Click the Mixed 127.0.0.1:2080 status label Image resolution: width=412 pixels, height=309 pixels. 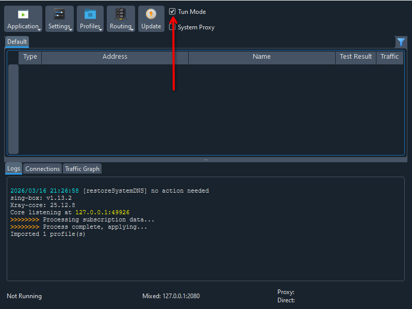pos(171,296)
